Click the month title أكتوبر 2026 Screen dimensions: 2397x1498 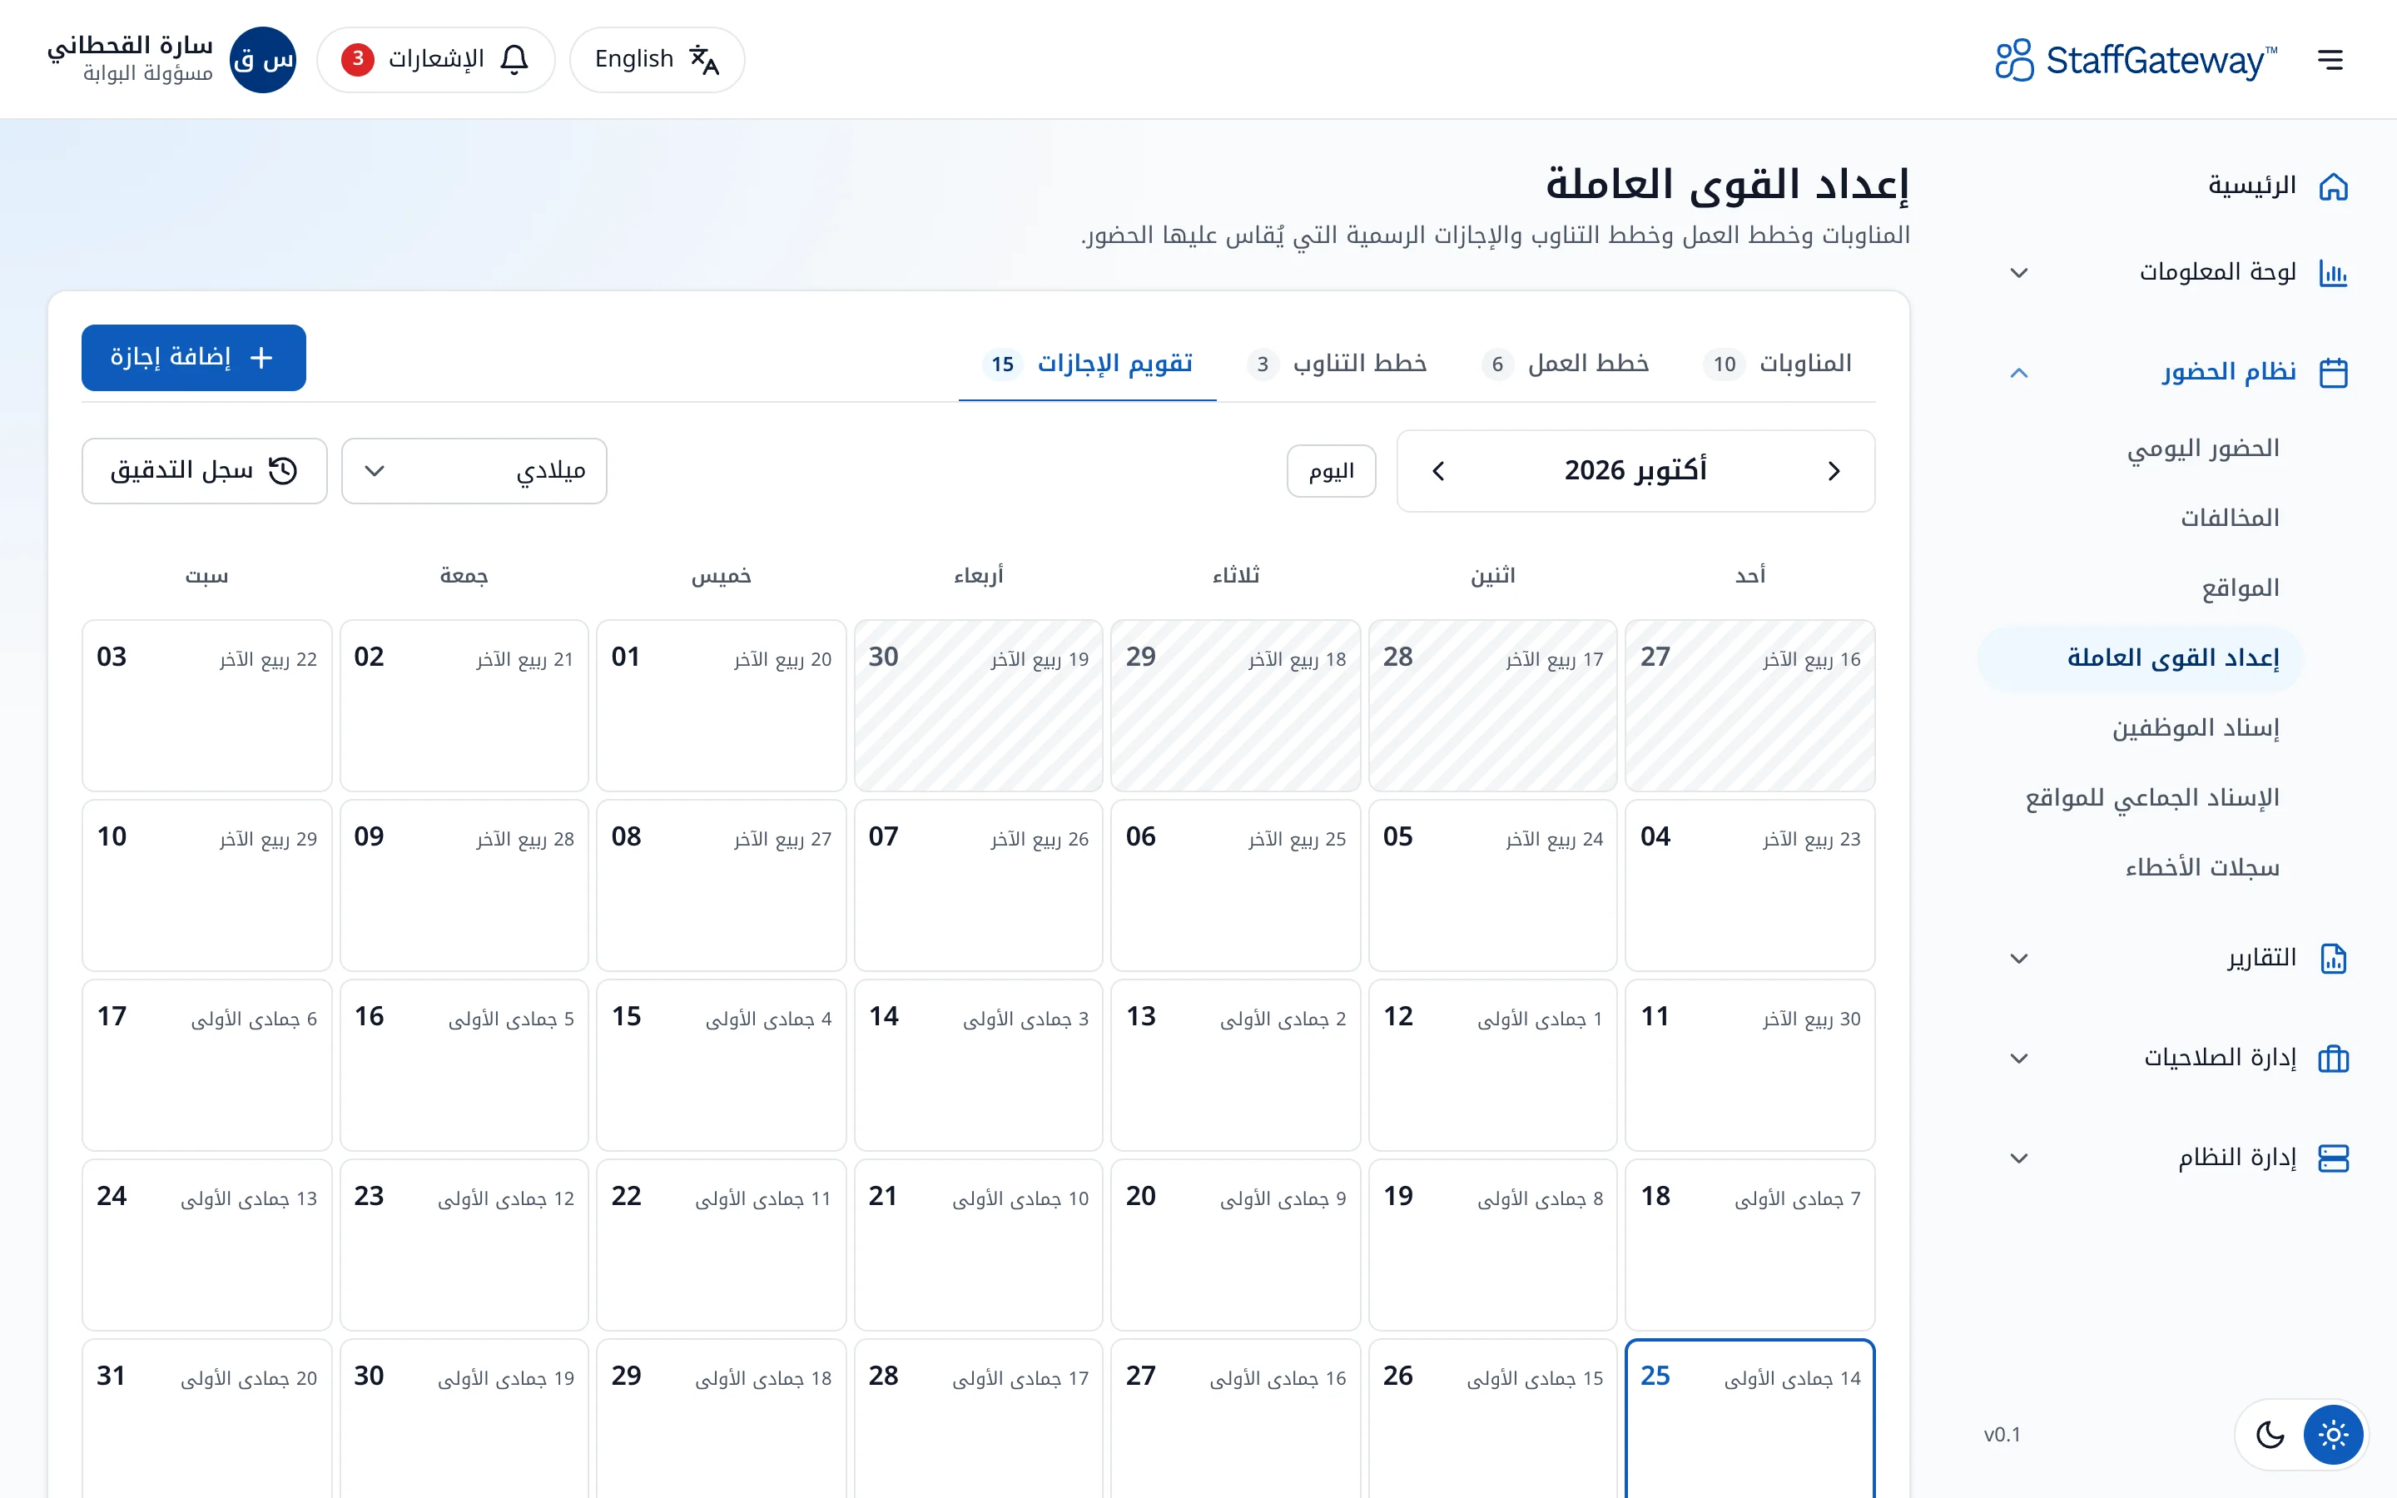1635,470
